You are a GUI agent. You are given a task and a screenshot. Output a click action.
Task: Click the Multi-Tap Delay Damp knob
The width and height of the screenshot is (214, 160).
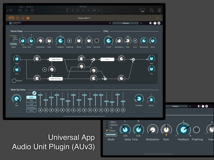(x=151, y=100)
